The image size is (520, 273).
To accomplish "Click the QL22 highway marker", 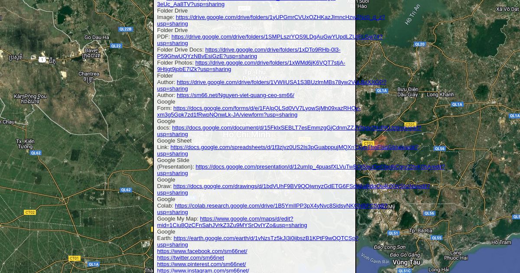I will pyautogui.click(x=116, y=45).
